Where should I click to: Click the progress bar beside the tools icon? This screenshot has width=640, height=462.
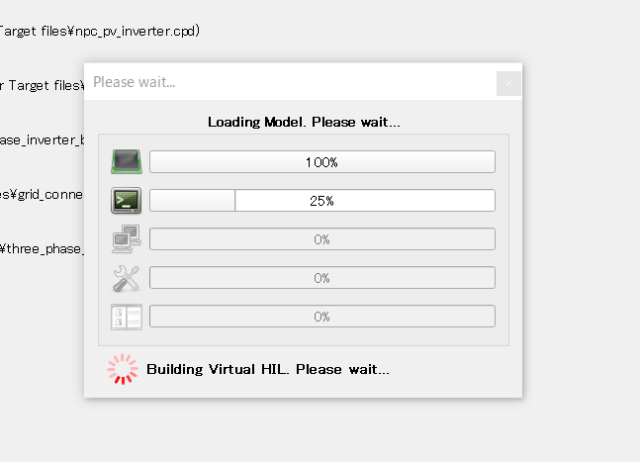(x=321, y=278)
